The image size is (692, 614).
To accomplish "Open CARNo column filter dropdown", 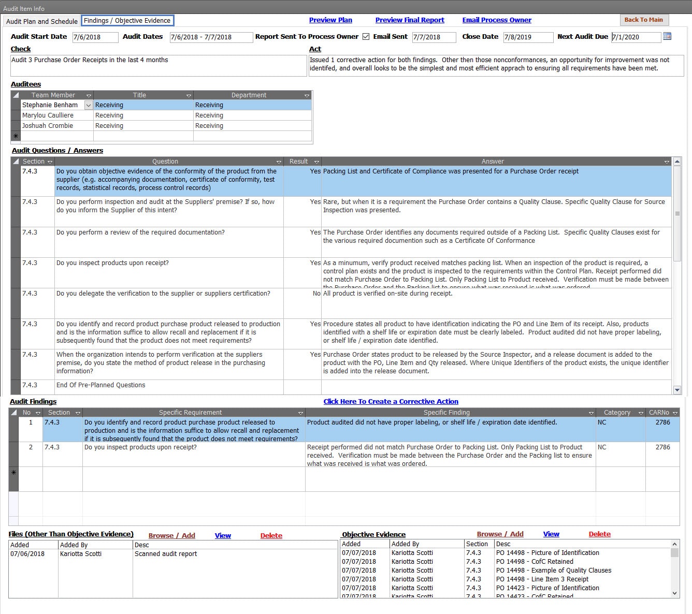I will [675, 413].
